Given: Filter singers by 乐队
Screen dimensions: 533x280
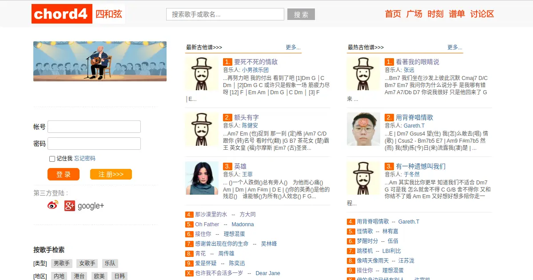Looking at the screenshot, I should pos(110,264).
